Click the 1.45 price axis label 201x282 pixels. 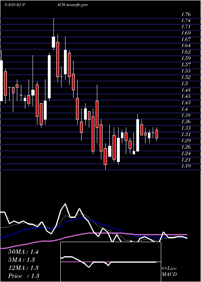click(186, 96)
